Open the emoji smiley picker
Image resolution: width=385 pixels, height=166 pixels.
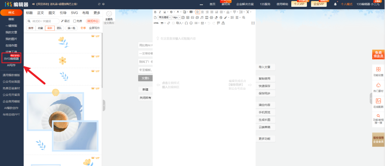[x=191, y=23]
